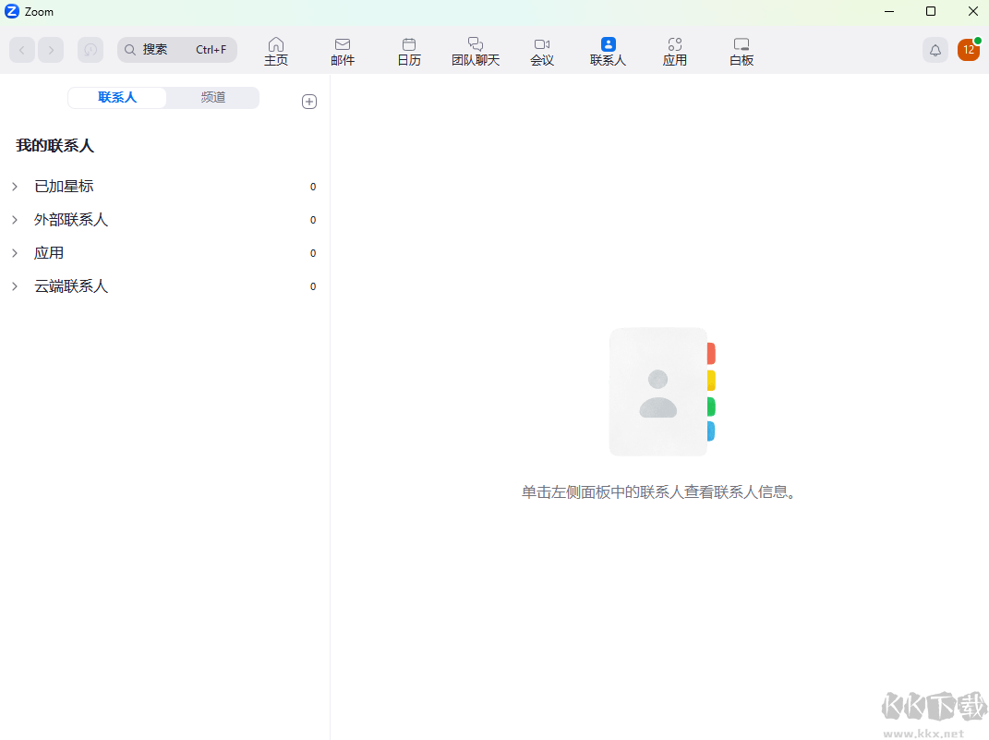Screen dimensions: 989x740
Task: Click the back navigation arrow
Action: 22,50
